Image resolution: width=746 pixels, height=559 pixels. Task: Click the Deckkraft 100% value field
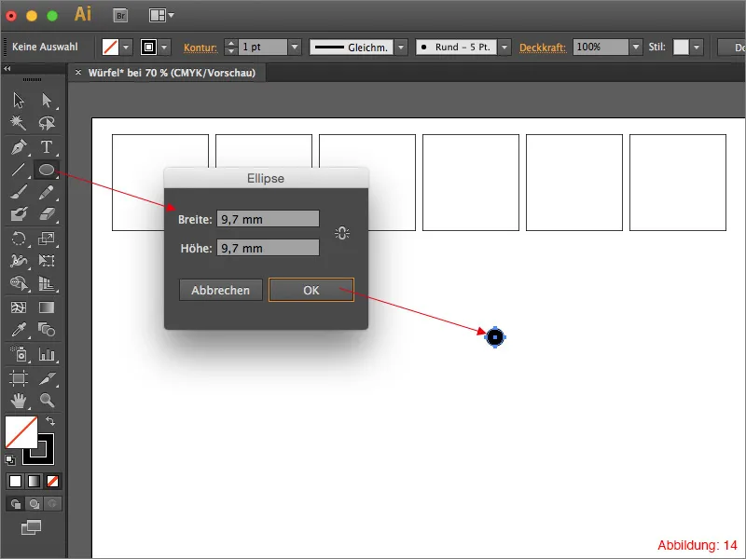click(601, 48)
